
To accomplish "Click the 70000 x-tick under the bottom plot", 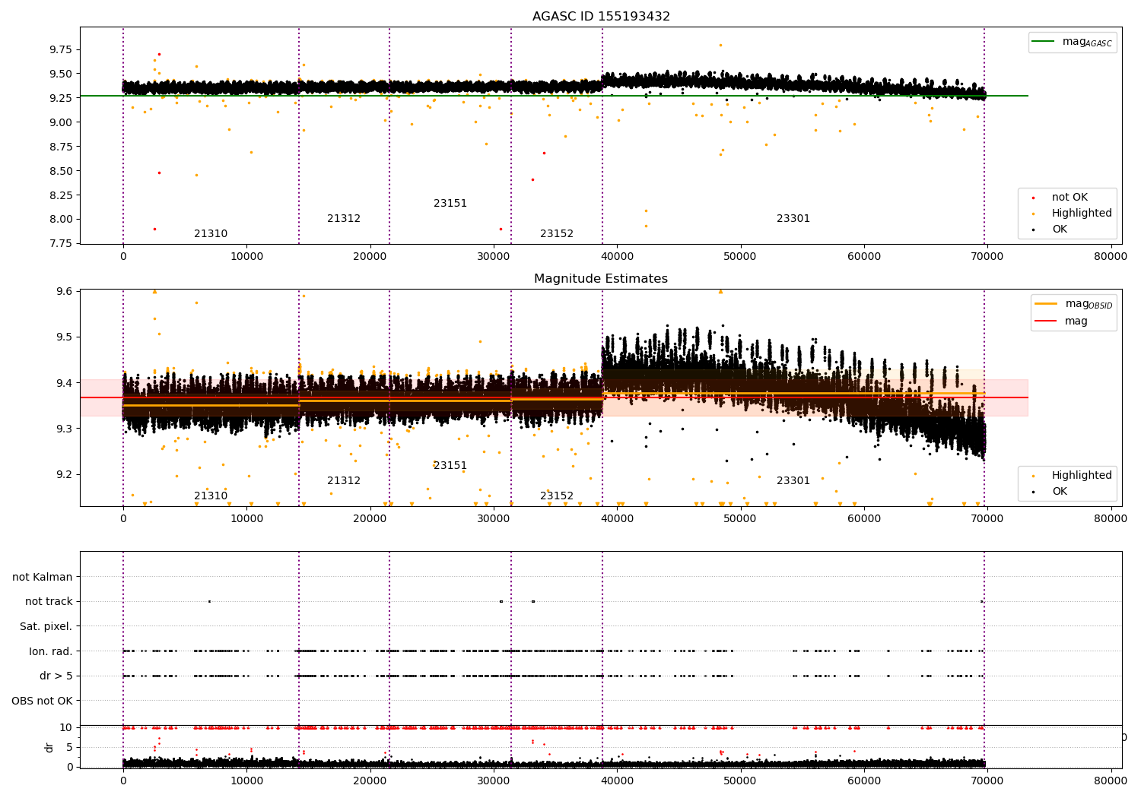I will click(987, 781).
